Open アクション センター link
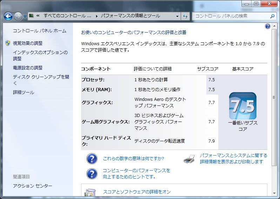Image resolution: width=280 pixels, height=199 pixels. coord(33,186)
